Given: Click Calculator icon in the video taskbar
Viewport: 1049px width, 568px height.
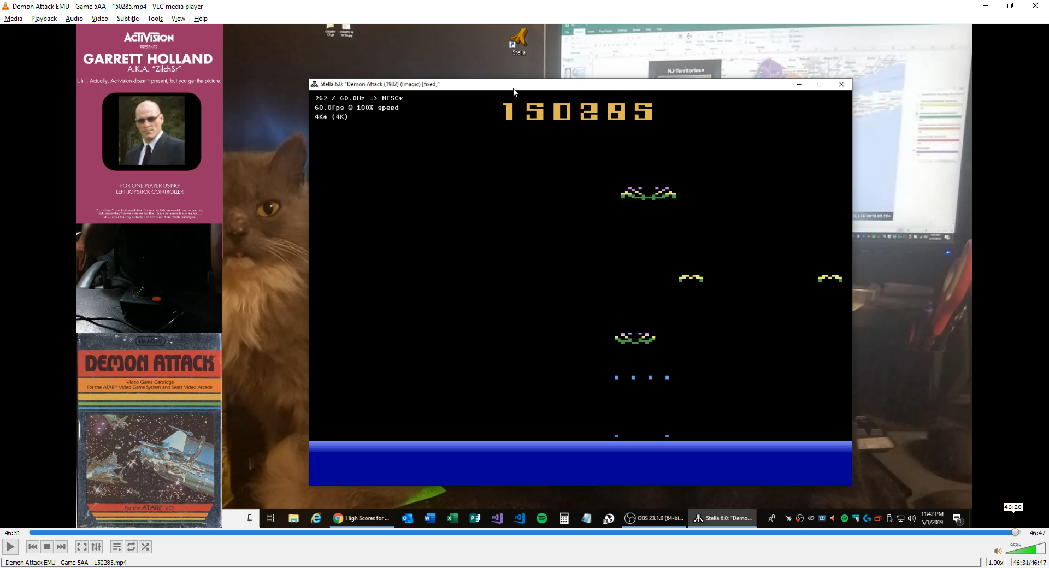Looking at the screenshot, I should [x=564, y=518].
